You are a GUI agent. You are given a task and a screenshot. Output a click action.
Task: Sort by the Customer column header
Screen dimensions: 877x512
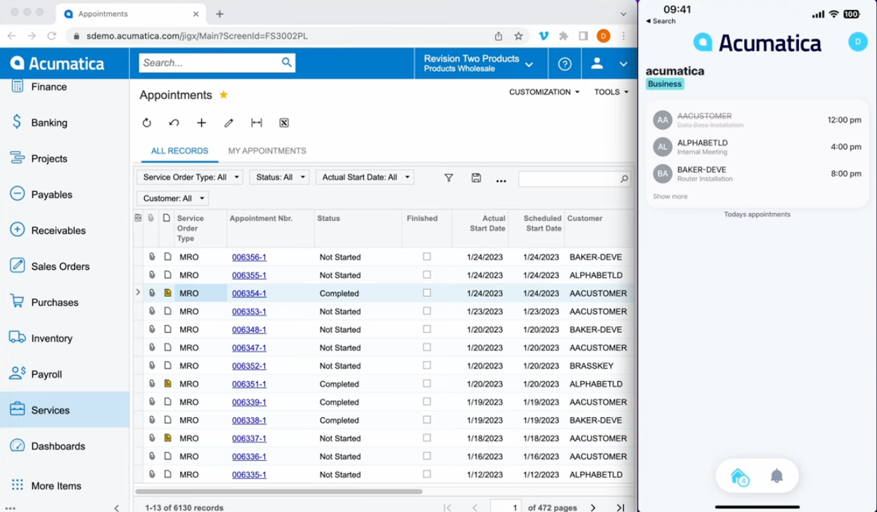(584, 218)
